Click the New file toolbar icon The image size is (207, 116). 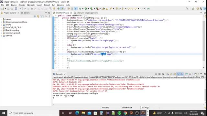click(3, 9)
